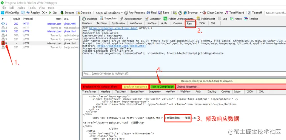Click the camera screenshot icon
The image size is (286, 140).
tap(175, 13)
